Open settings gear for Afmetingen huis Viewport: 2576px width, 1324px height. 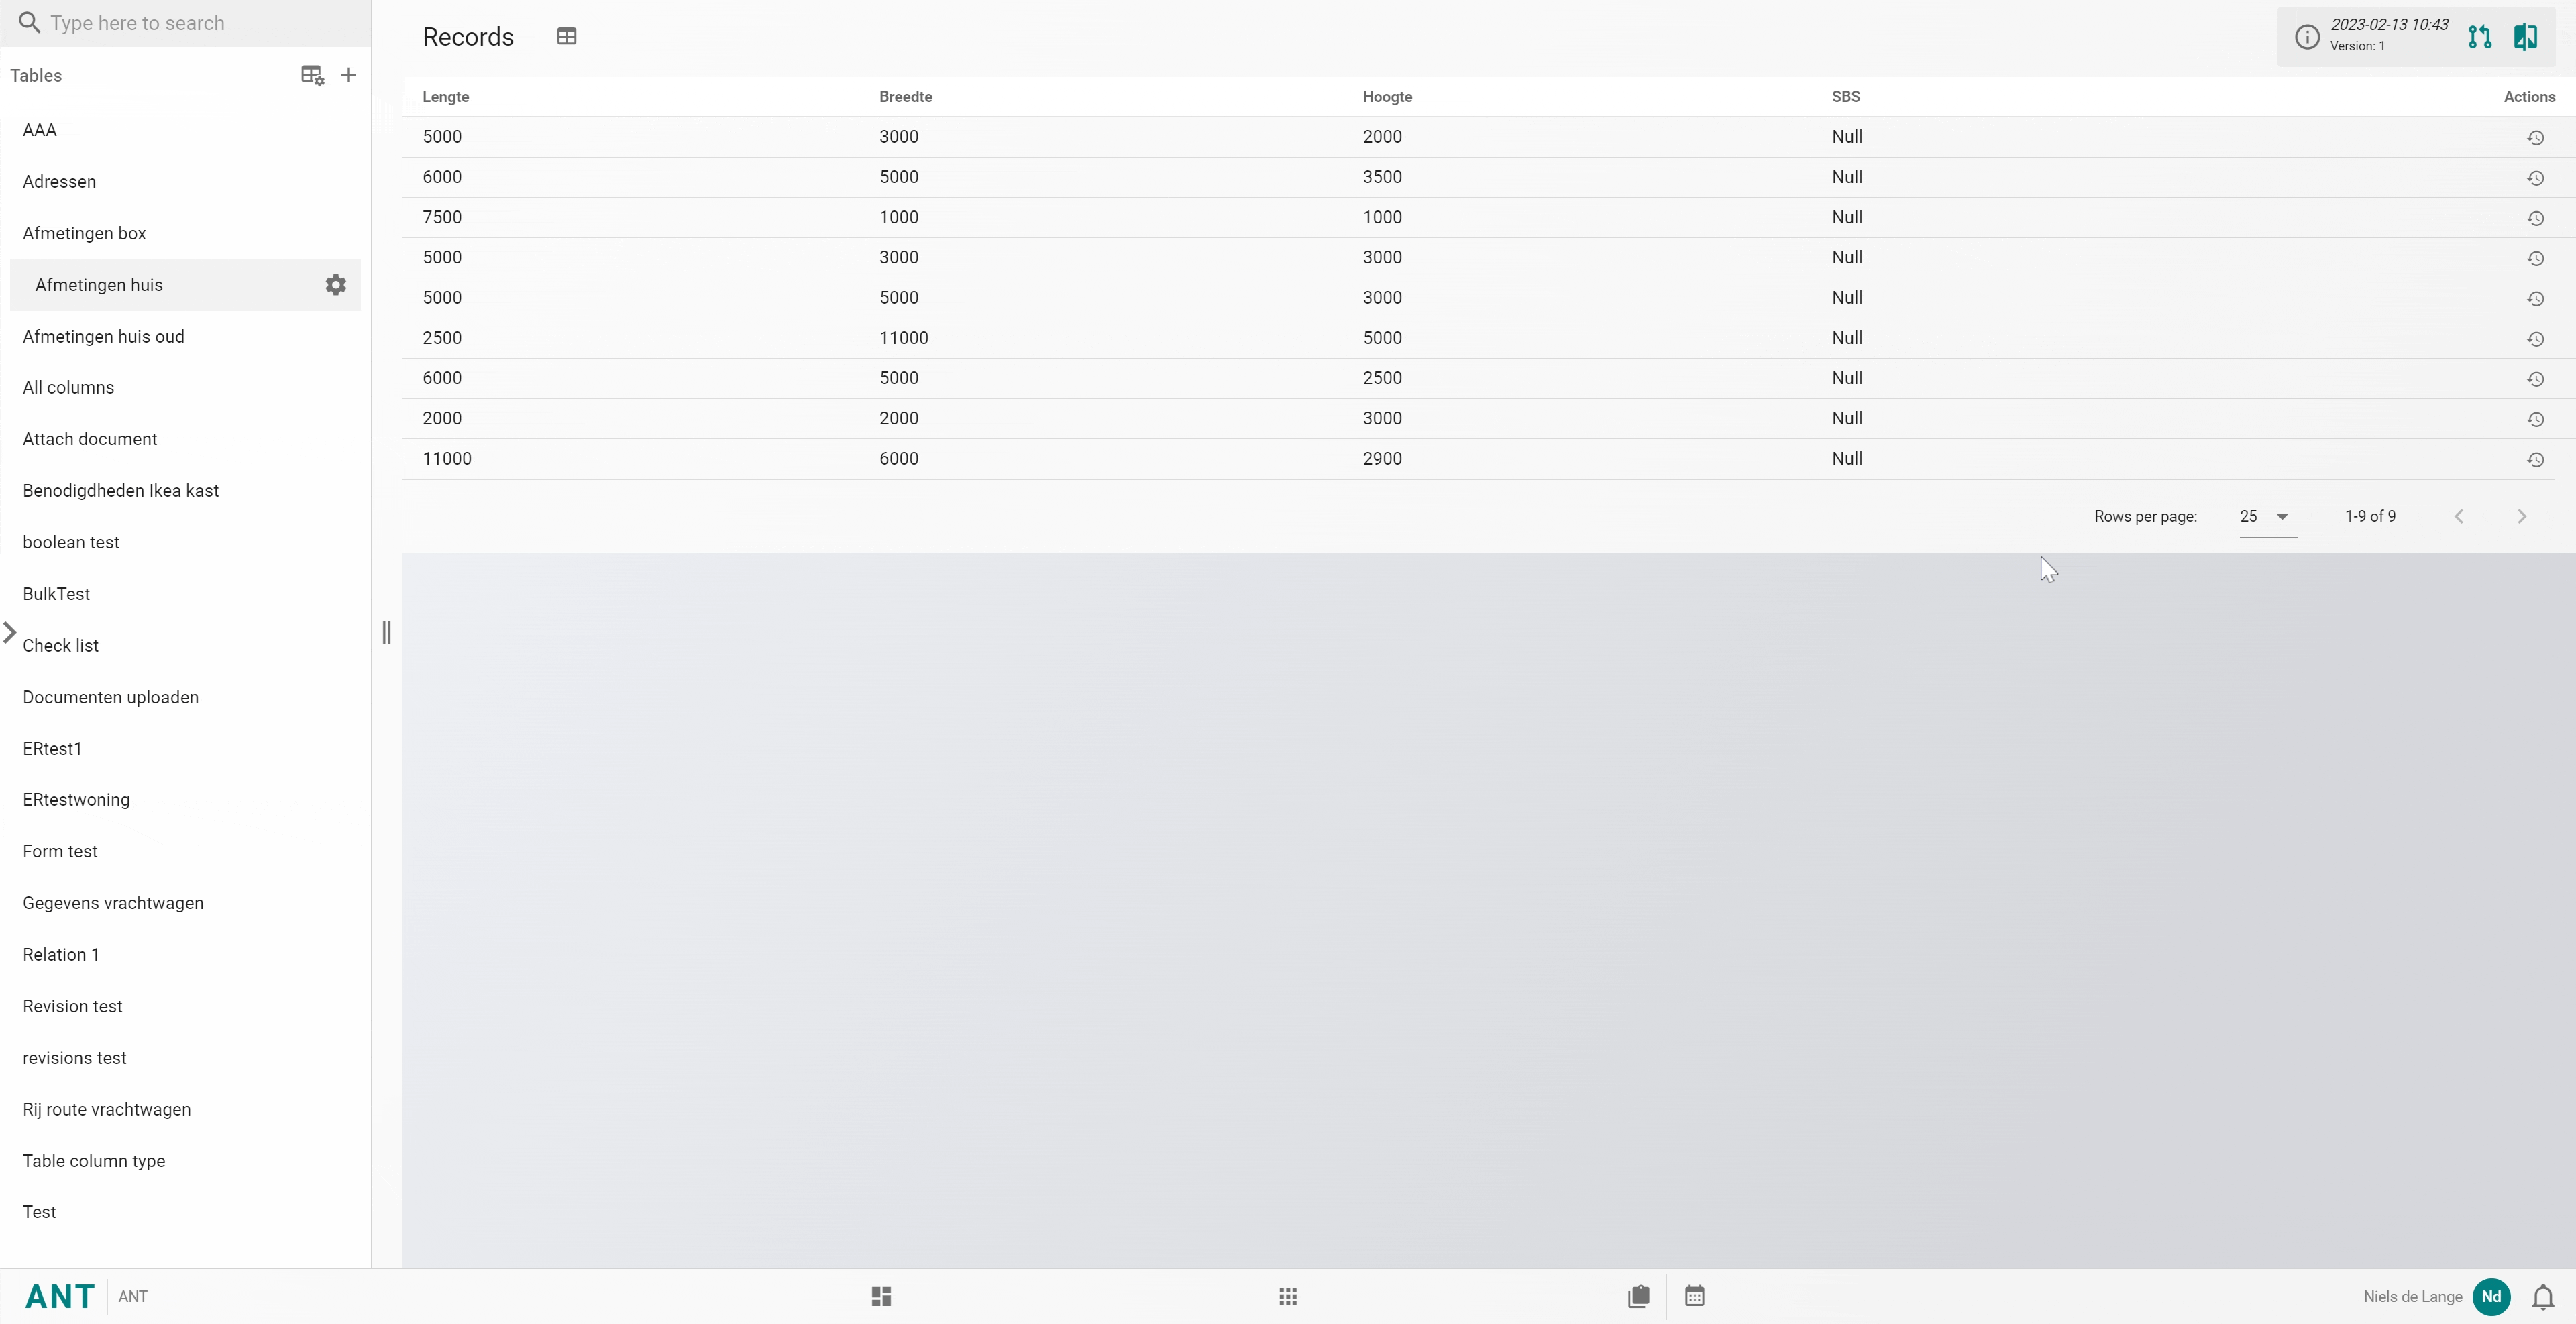point(336,285)
